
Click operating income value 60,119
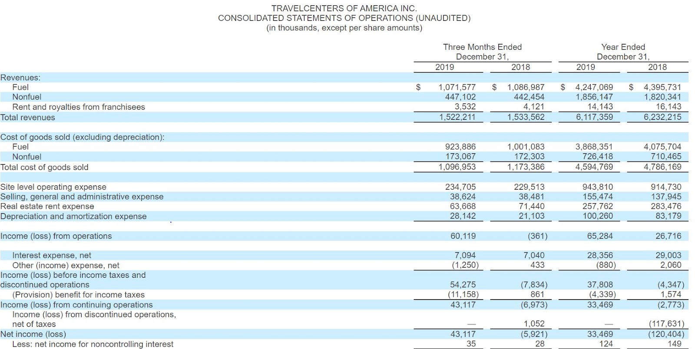tap(463, 236)
